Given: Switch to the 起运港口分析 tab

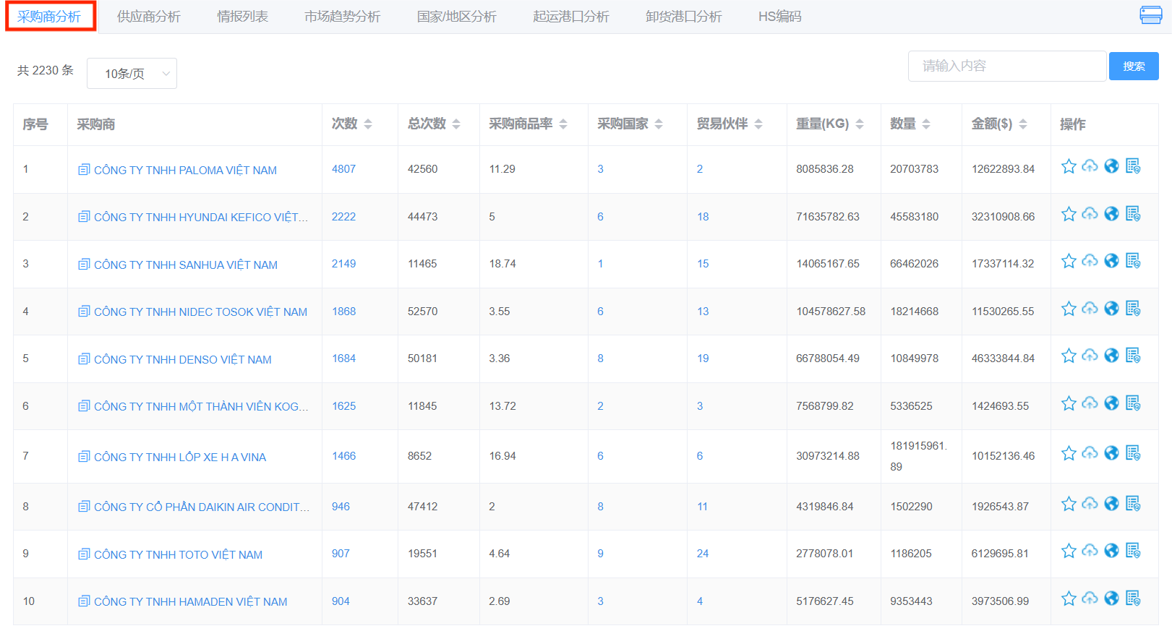Looking at the screenshot, I should tap(571, 16).
